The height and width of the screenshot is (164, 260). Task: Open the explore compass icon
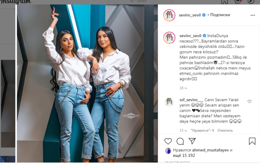pyautogui.click(x=251, y=2)
